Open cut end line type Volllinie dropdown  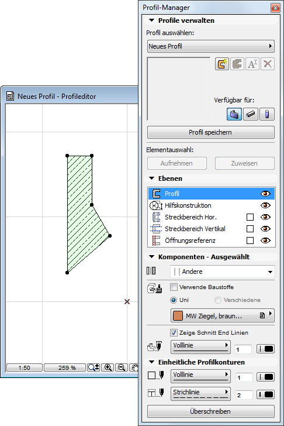pyautogui.click(x=200, y=347)
